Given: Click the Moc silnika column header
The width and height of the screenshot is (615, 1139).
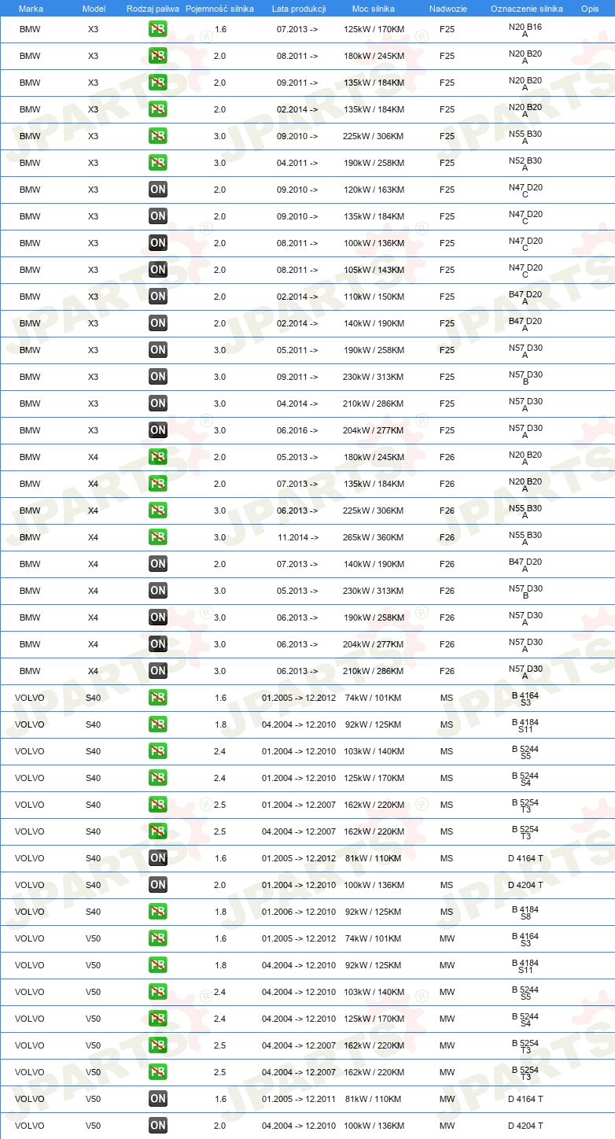Looking at the screenshot, I should point(374,9).
